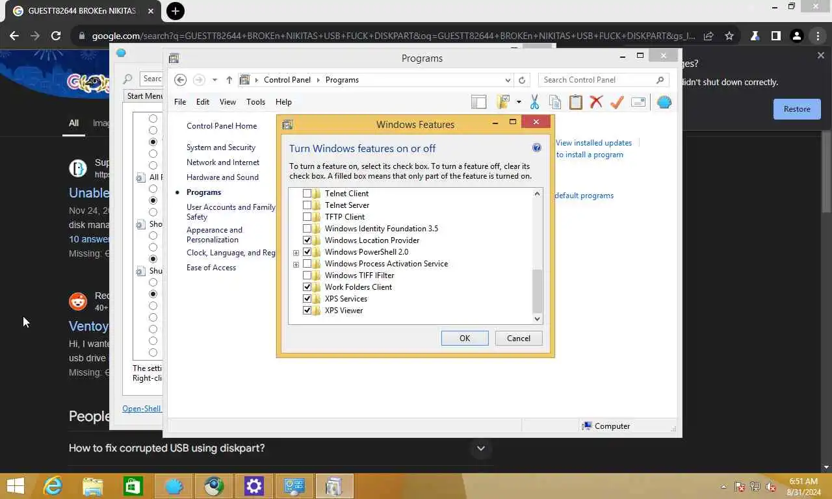Open the Help menu
Image resolution: width=832 pixels, height=499 pixels.
tap(283, 102)
